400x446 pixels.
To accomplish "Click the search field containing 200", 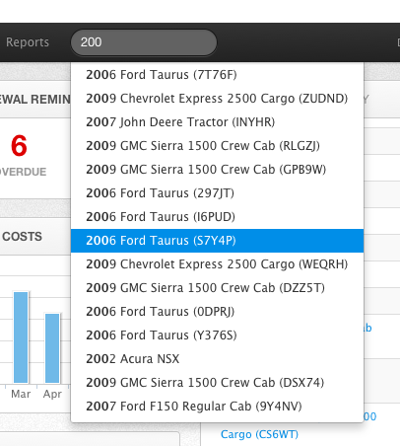I will (144, 42).
